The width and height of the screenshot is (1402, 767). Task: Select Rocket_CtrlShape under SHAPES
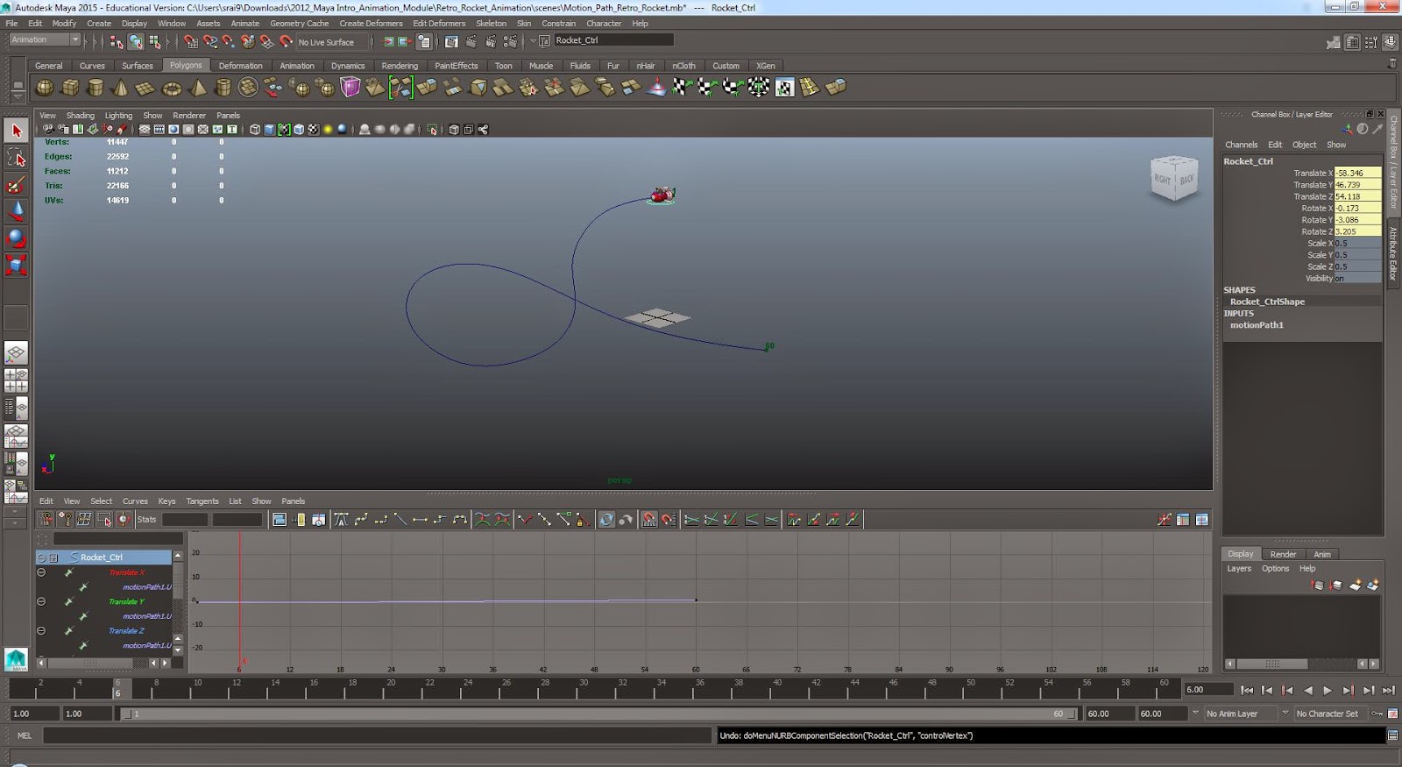(1267, 302)
